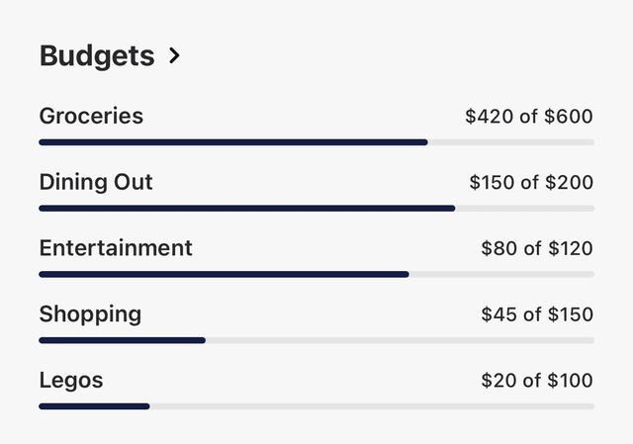Click the filled part of Legos progress bar
The image size is (633, 444).
point(94,405)
